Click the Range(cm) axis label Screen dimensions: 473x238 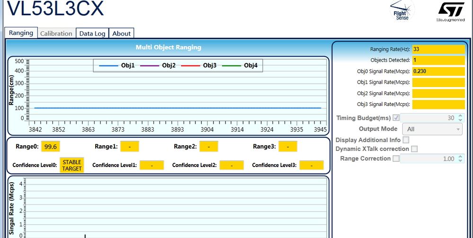(x=12, y=89)
